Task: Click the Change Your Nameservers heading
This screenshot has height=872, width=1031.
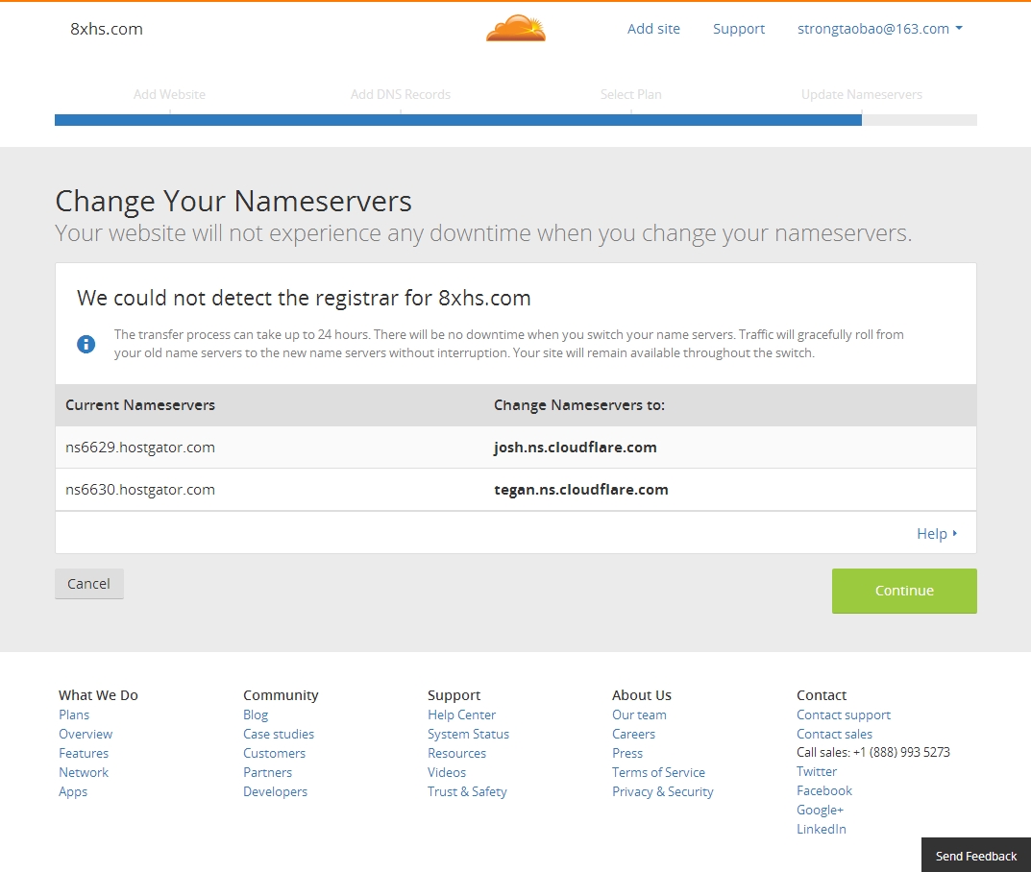Action: (x=233, y=201)
